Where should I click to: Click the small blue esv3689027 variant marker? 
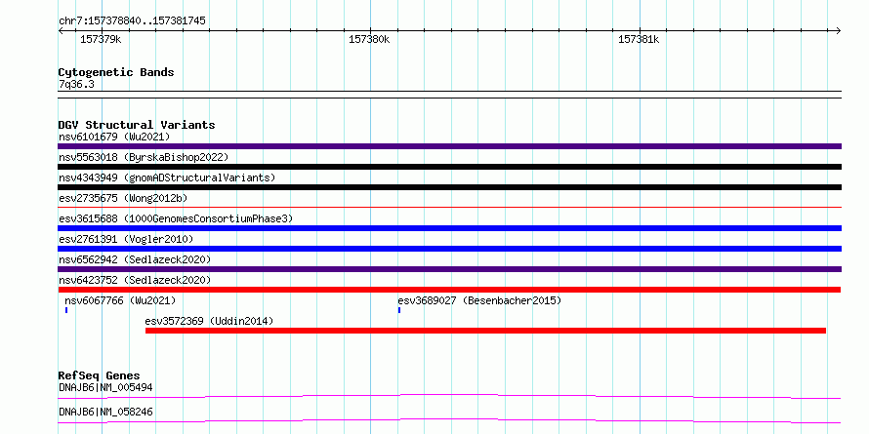click(x=399, y=310)
